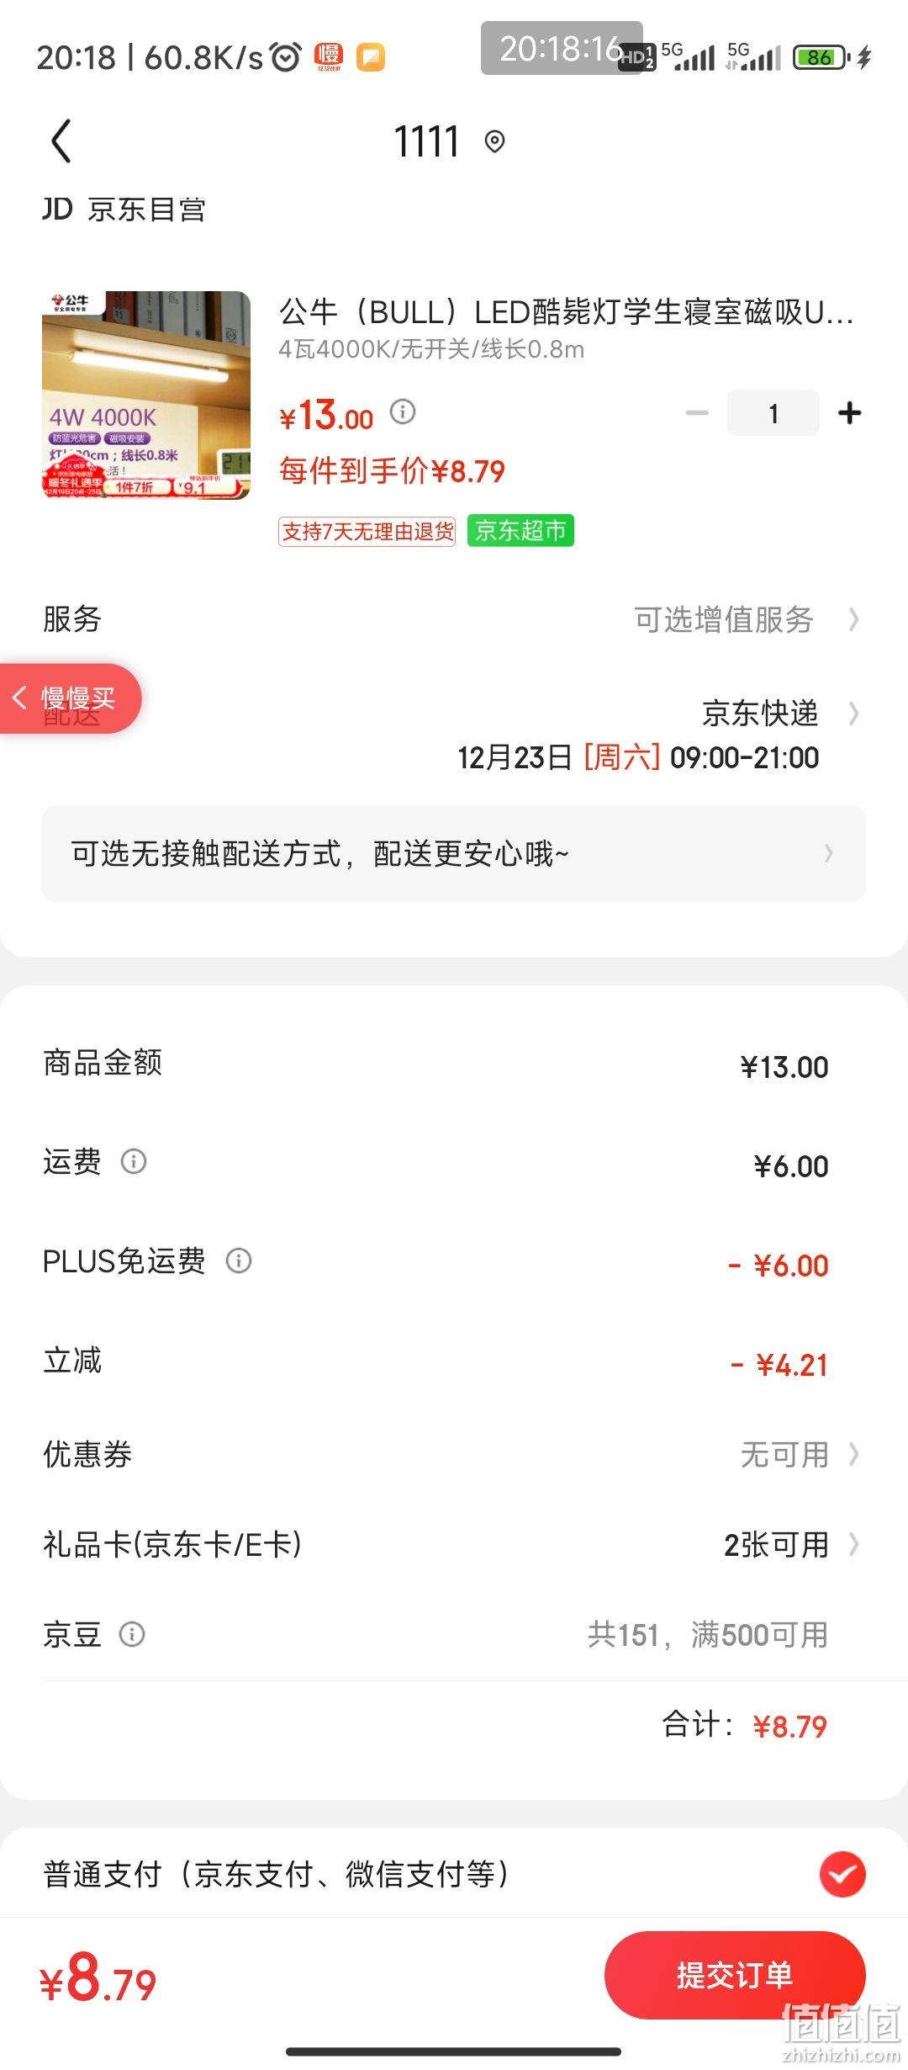Expand 京东快递 delivery time options
The width and height of the screenshot is (908, 2070).
[780, 714]
